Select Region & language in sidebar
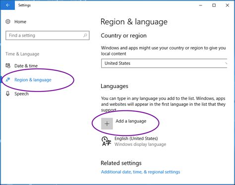 click(33, 80)
